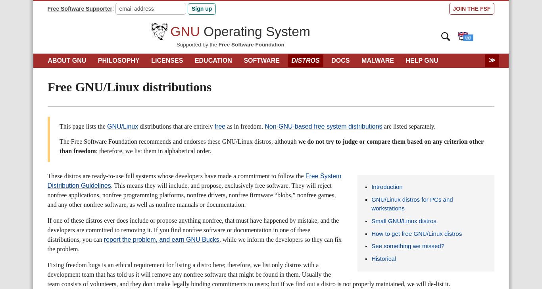
Task: Open the Software menu item
Action: click(261, 60)
